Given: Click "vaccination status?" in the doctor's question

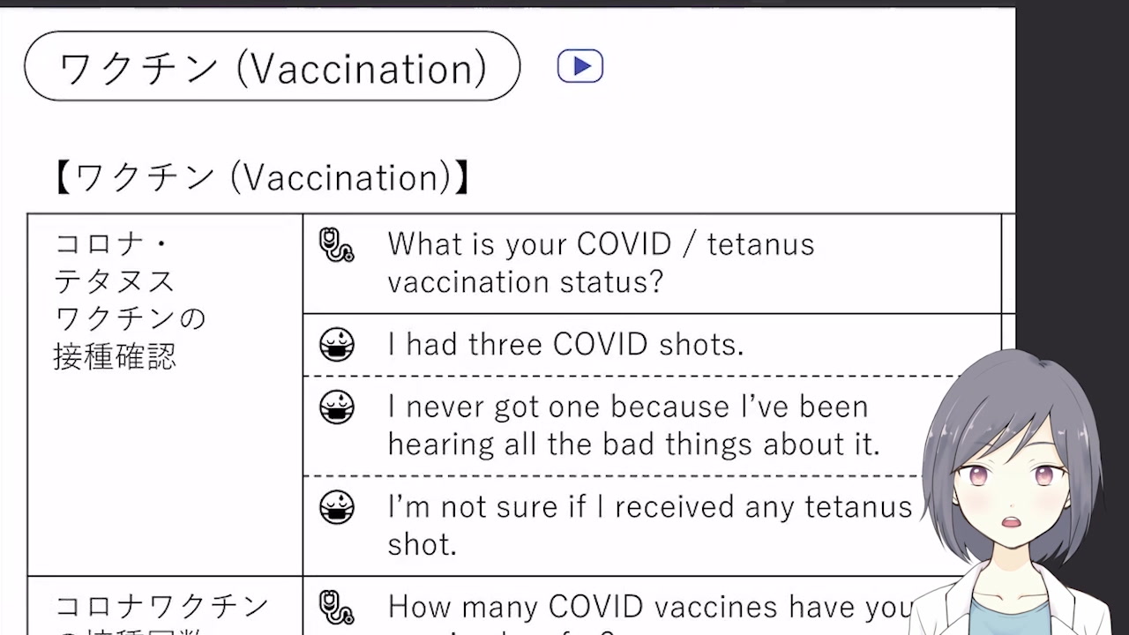Looking at the screenshot, I should pos(525,282).
